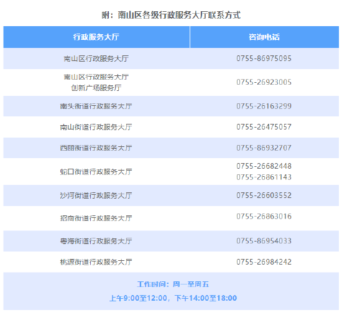Click the 上午9:00至12:00 hours line
The width and height of the screenshot is (342, 315).
coord(173,298)
